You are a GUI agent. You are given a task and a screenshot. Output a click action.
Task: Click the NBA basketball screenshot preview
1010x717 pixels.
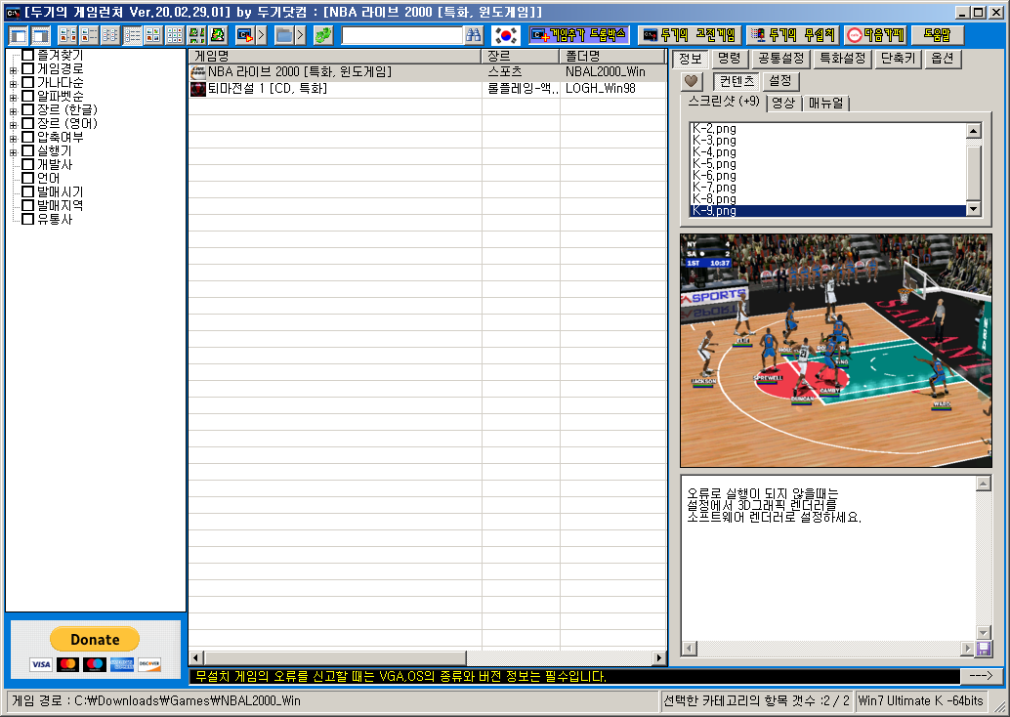click(x=836, y=351)
